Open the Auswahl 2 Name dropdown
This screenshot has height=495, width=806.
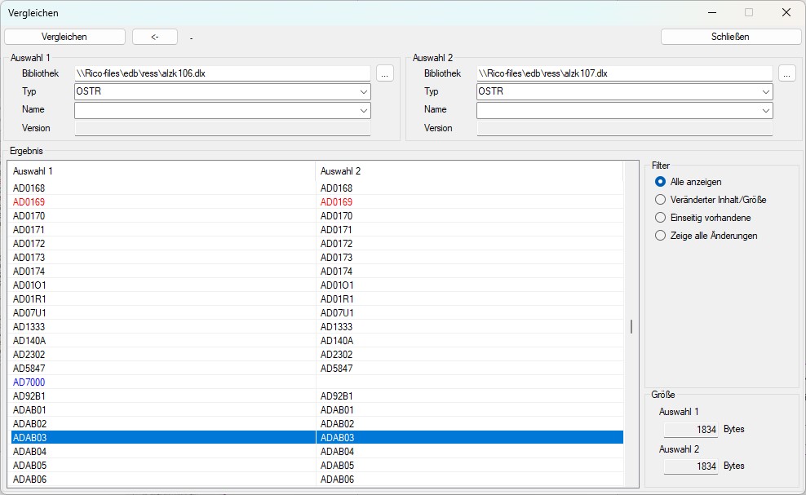(765, 110)
